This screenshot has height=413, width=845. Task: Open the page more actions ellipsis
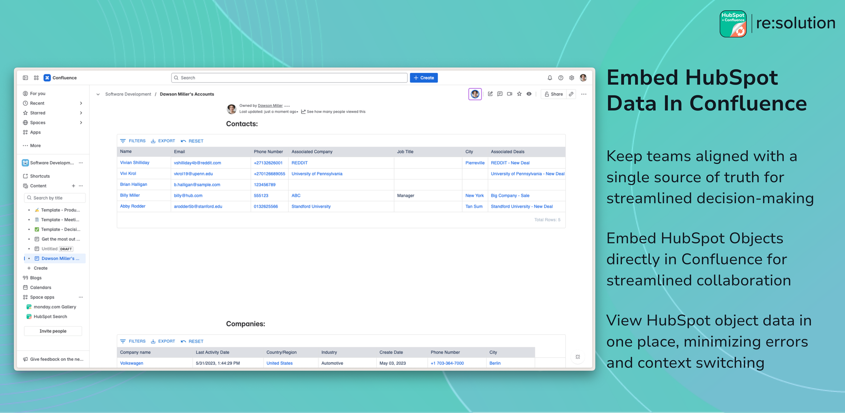tap(584, 94)
